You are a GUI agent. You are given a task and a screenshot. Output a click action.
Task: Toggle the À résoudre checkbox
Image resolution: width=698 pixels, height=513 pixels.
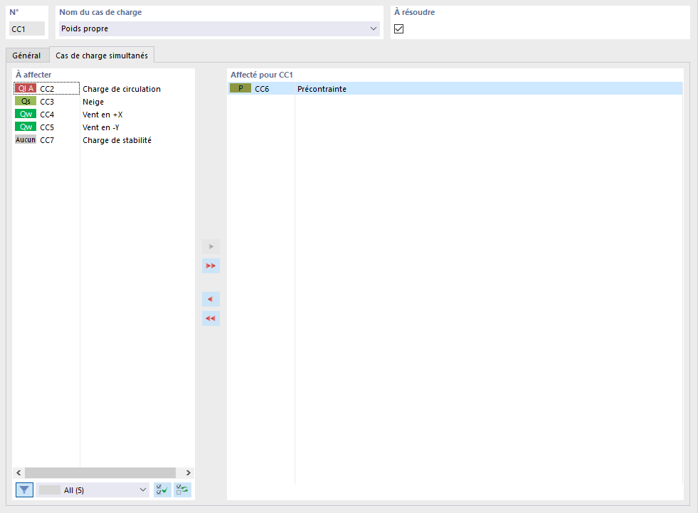tap(399, 29)
